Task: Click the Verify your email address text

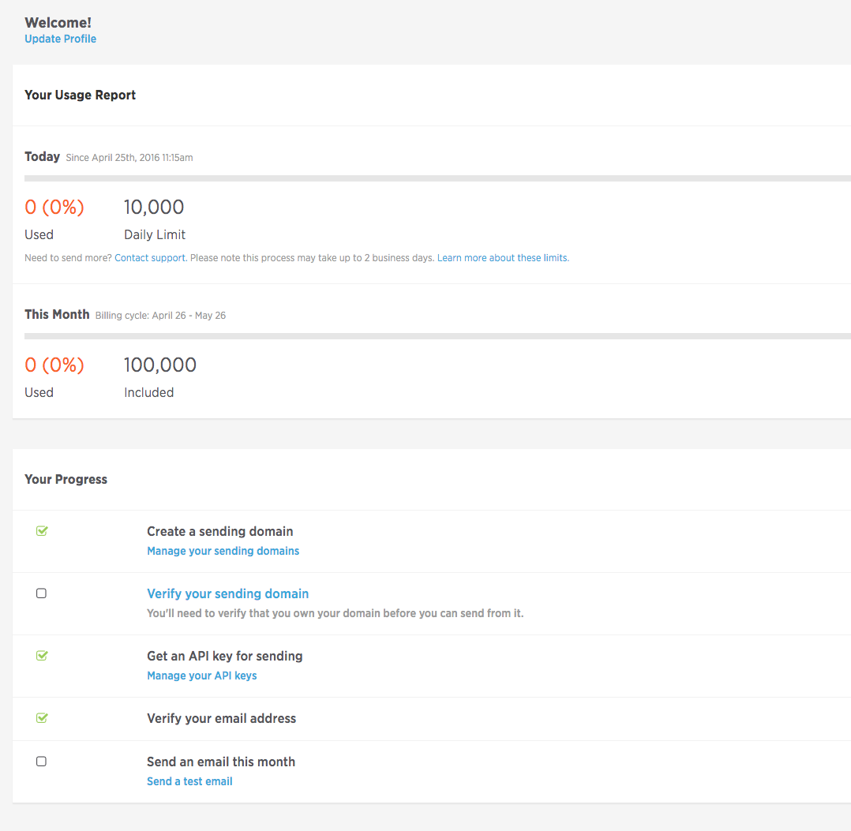Action: 221,719
